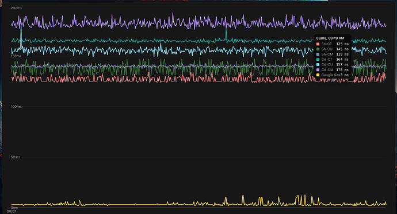This screenshot has height=214, width=397.
Task: Click the yellow Google Site swatch
Action: point(318,75)
